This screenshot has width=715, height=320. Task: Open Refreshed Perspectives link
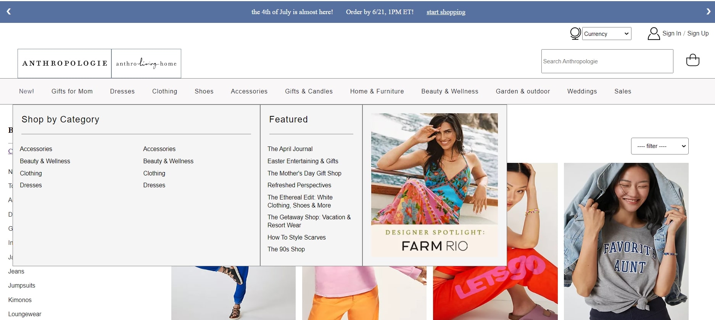[x=300, y=185]
